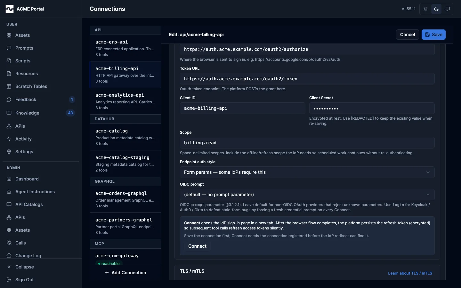Click the Client ID input field
This screenshot has width=461, height=288.
click(242, 108)
